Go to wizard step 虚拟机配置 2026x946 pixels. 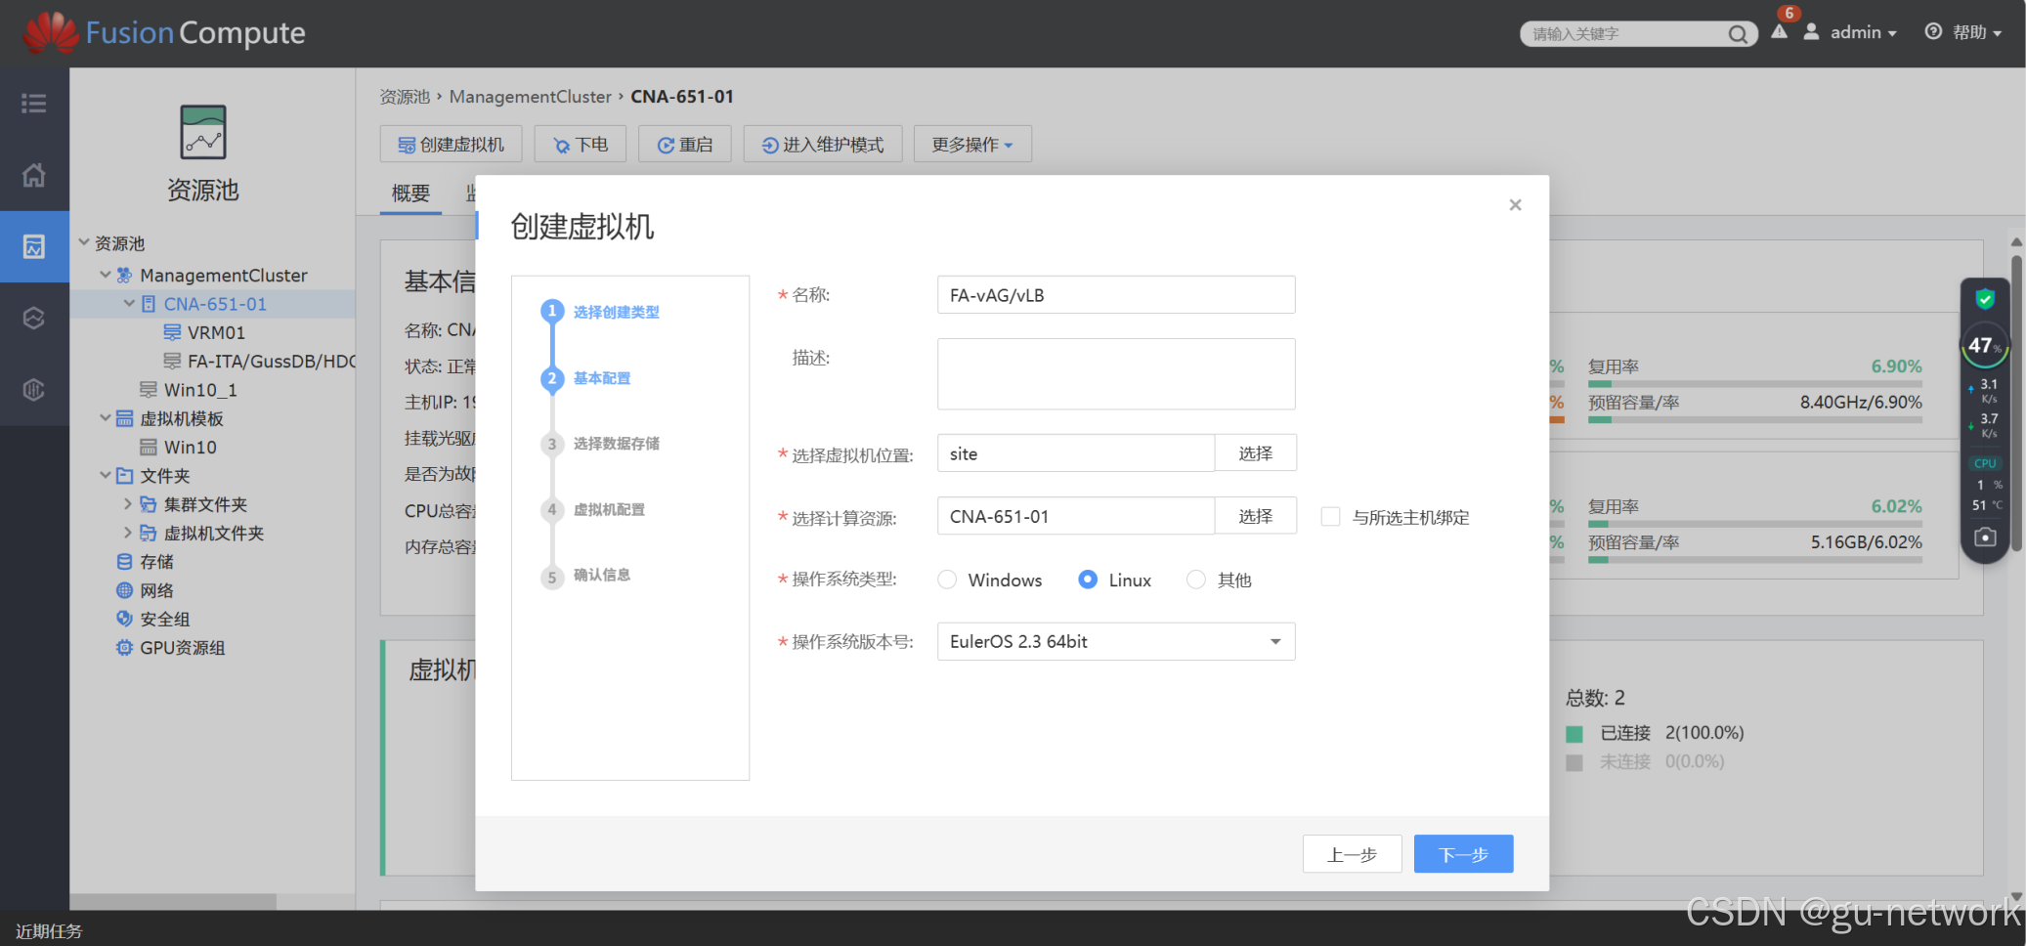click(609, 510)
